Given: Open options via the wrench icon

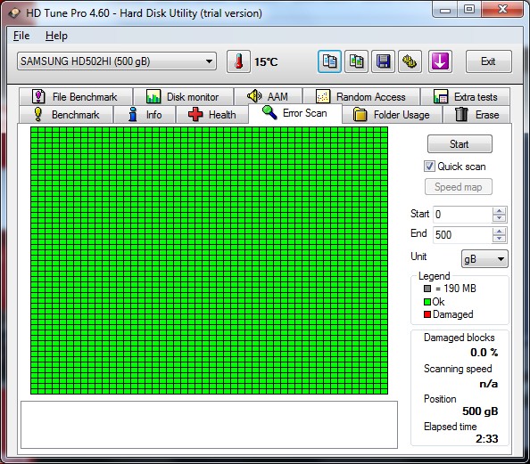Looking at the screenshot, I should [410, 61].
